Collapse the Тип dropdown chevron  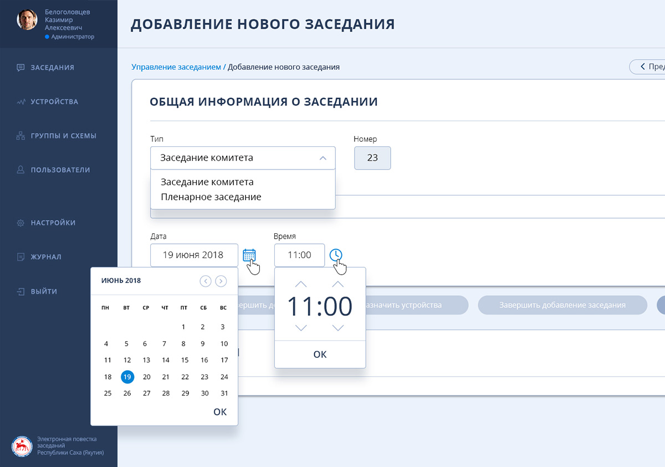pyautogui.click(x=323, y=158)
